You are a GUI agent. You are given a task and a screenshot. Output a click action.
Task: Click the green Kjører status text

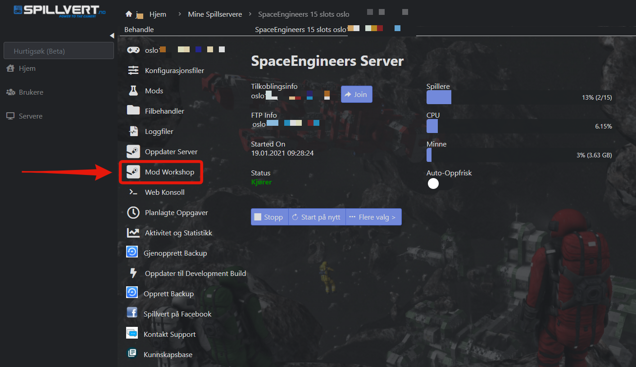click(x=261, y=182)
